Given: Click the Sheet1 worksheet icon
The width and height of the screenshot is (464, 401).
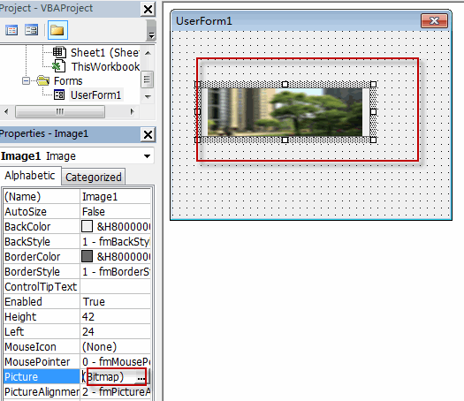Looking at the screenshot, I should pos(59,52).
